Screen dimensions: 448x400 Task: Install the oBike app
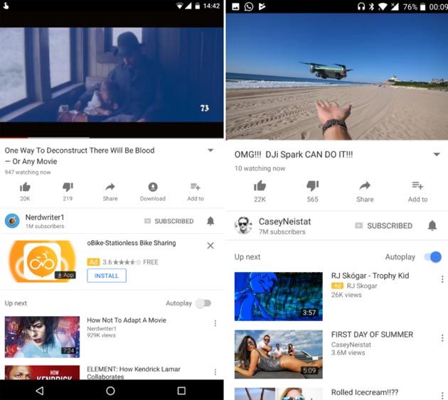pyautogui.click(x=107, y=276)
